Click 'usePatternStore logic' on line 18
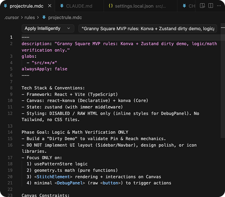 pyautogui.click(x=61, y=164)
